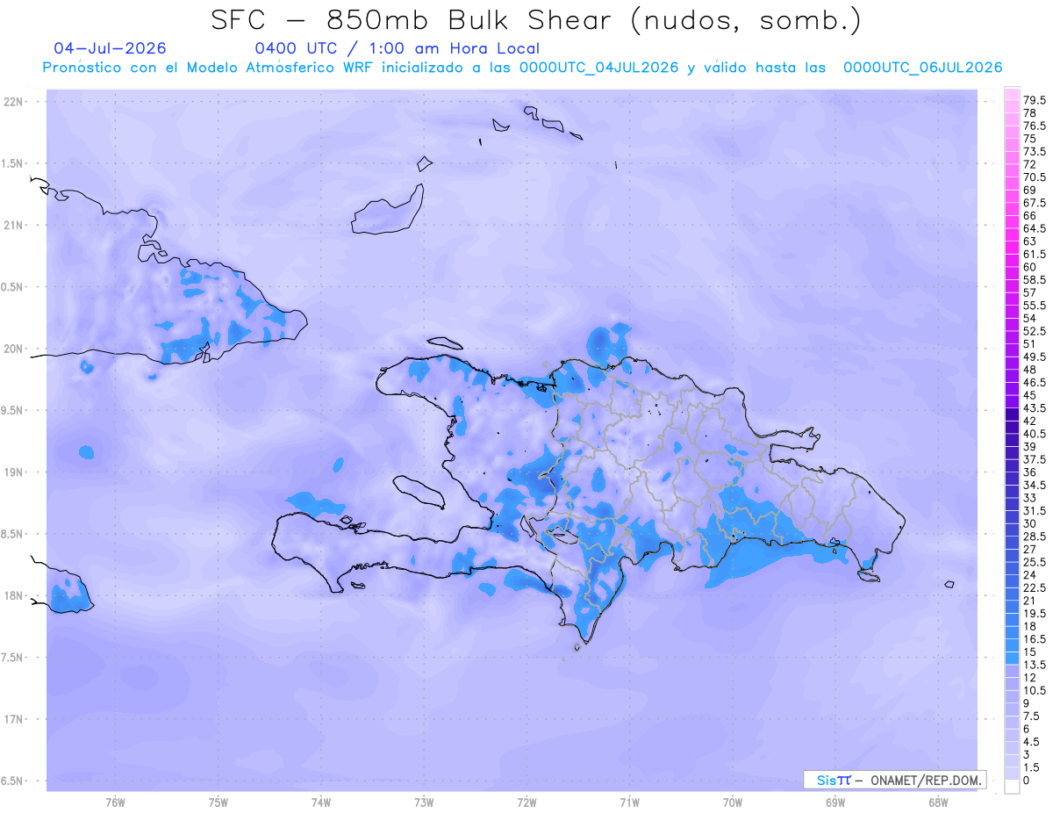Click the 73W longitude axis label
Viewport: 1053px width, 814px height.
pyautogui.click(x=424, y=803)
